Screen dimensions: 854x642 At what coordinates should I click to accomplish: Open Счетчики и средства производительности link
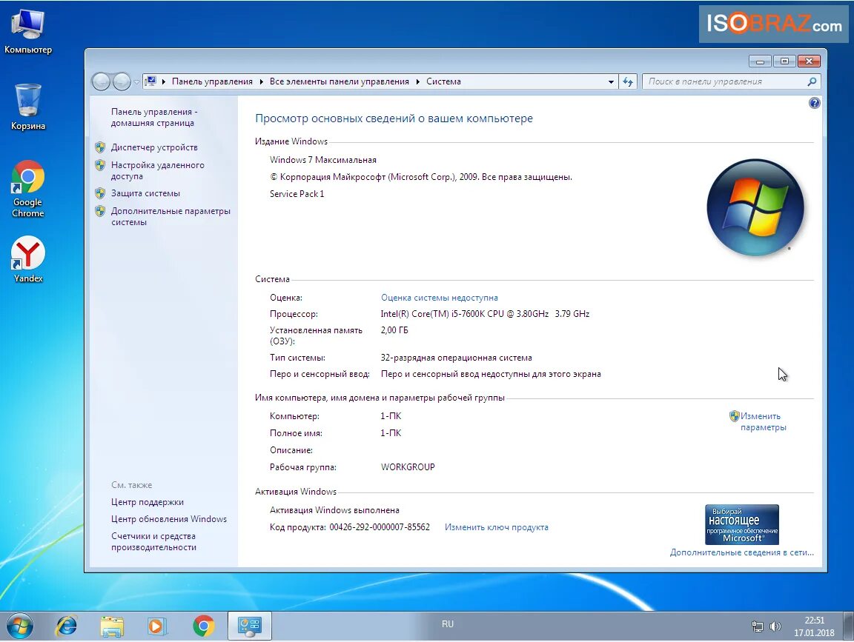pyautogui.click(x=153, y=541)
